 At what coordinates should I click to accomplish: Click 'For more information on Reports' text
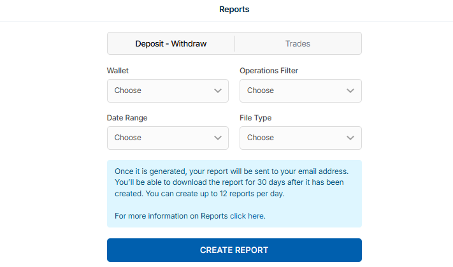(171, 216)
